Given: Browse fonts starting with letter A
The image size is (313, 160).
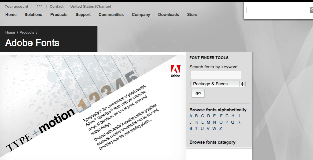Looking at the screenshot, I should pos(191,116).
